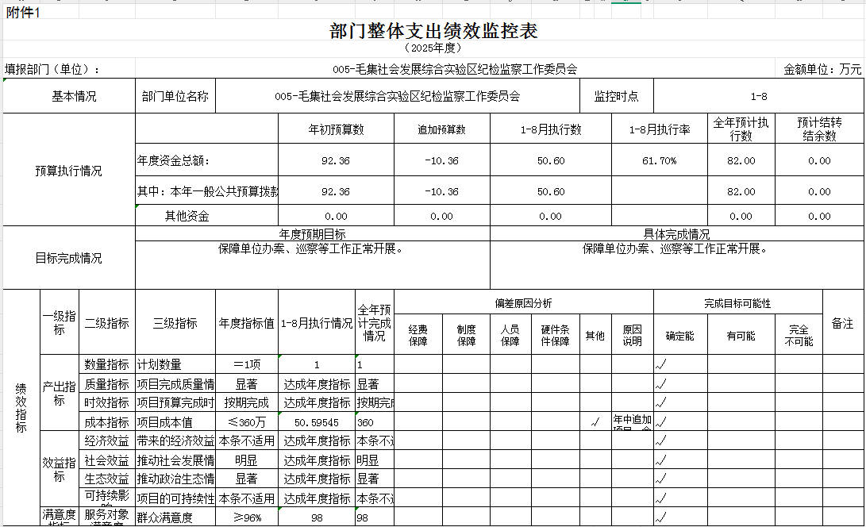Click the 全年预计执行数 header cell
This screenshot has height=527, width=866.
pos(741,129)
